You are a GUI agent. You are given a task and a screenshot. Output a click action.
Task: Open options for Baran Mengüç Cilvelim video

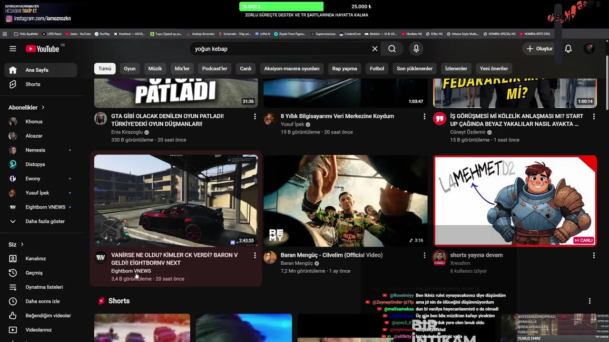point(424,256)
